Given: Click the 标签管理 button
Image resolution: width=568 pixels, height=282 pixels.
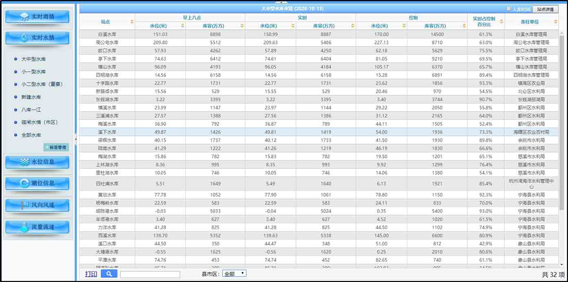Looking at the screenshot, I should tap(56, 147).
